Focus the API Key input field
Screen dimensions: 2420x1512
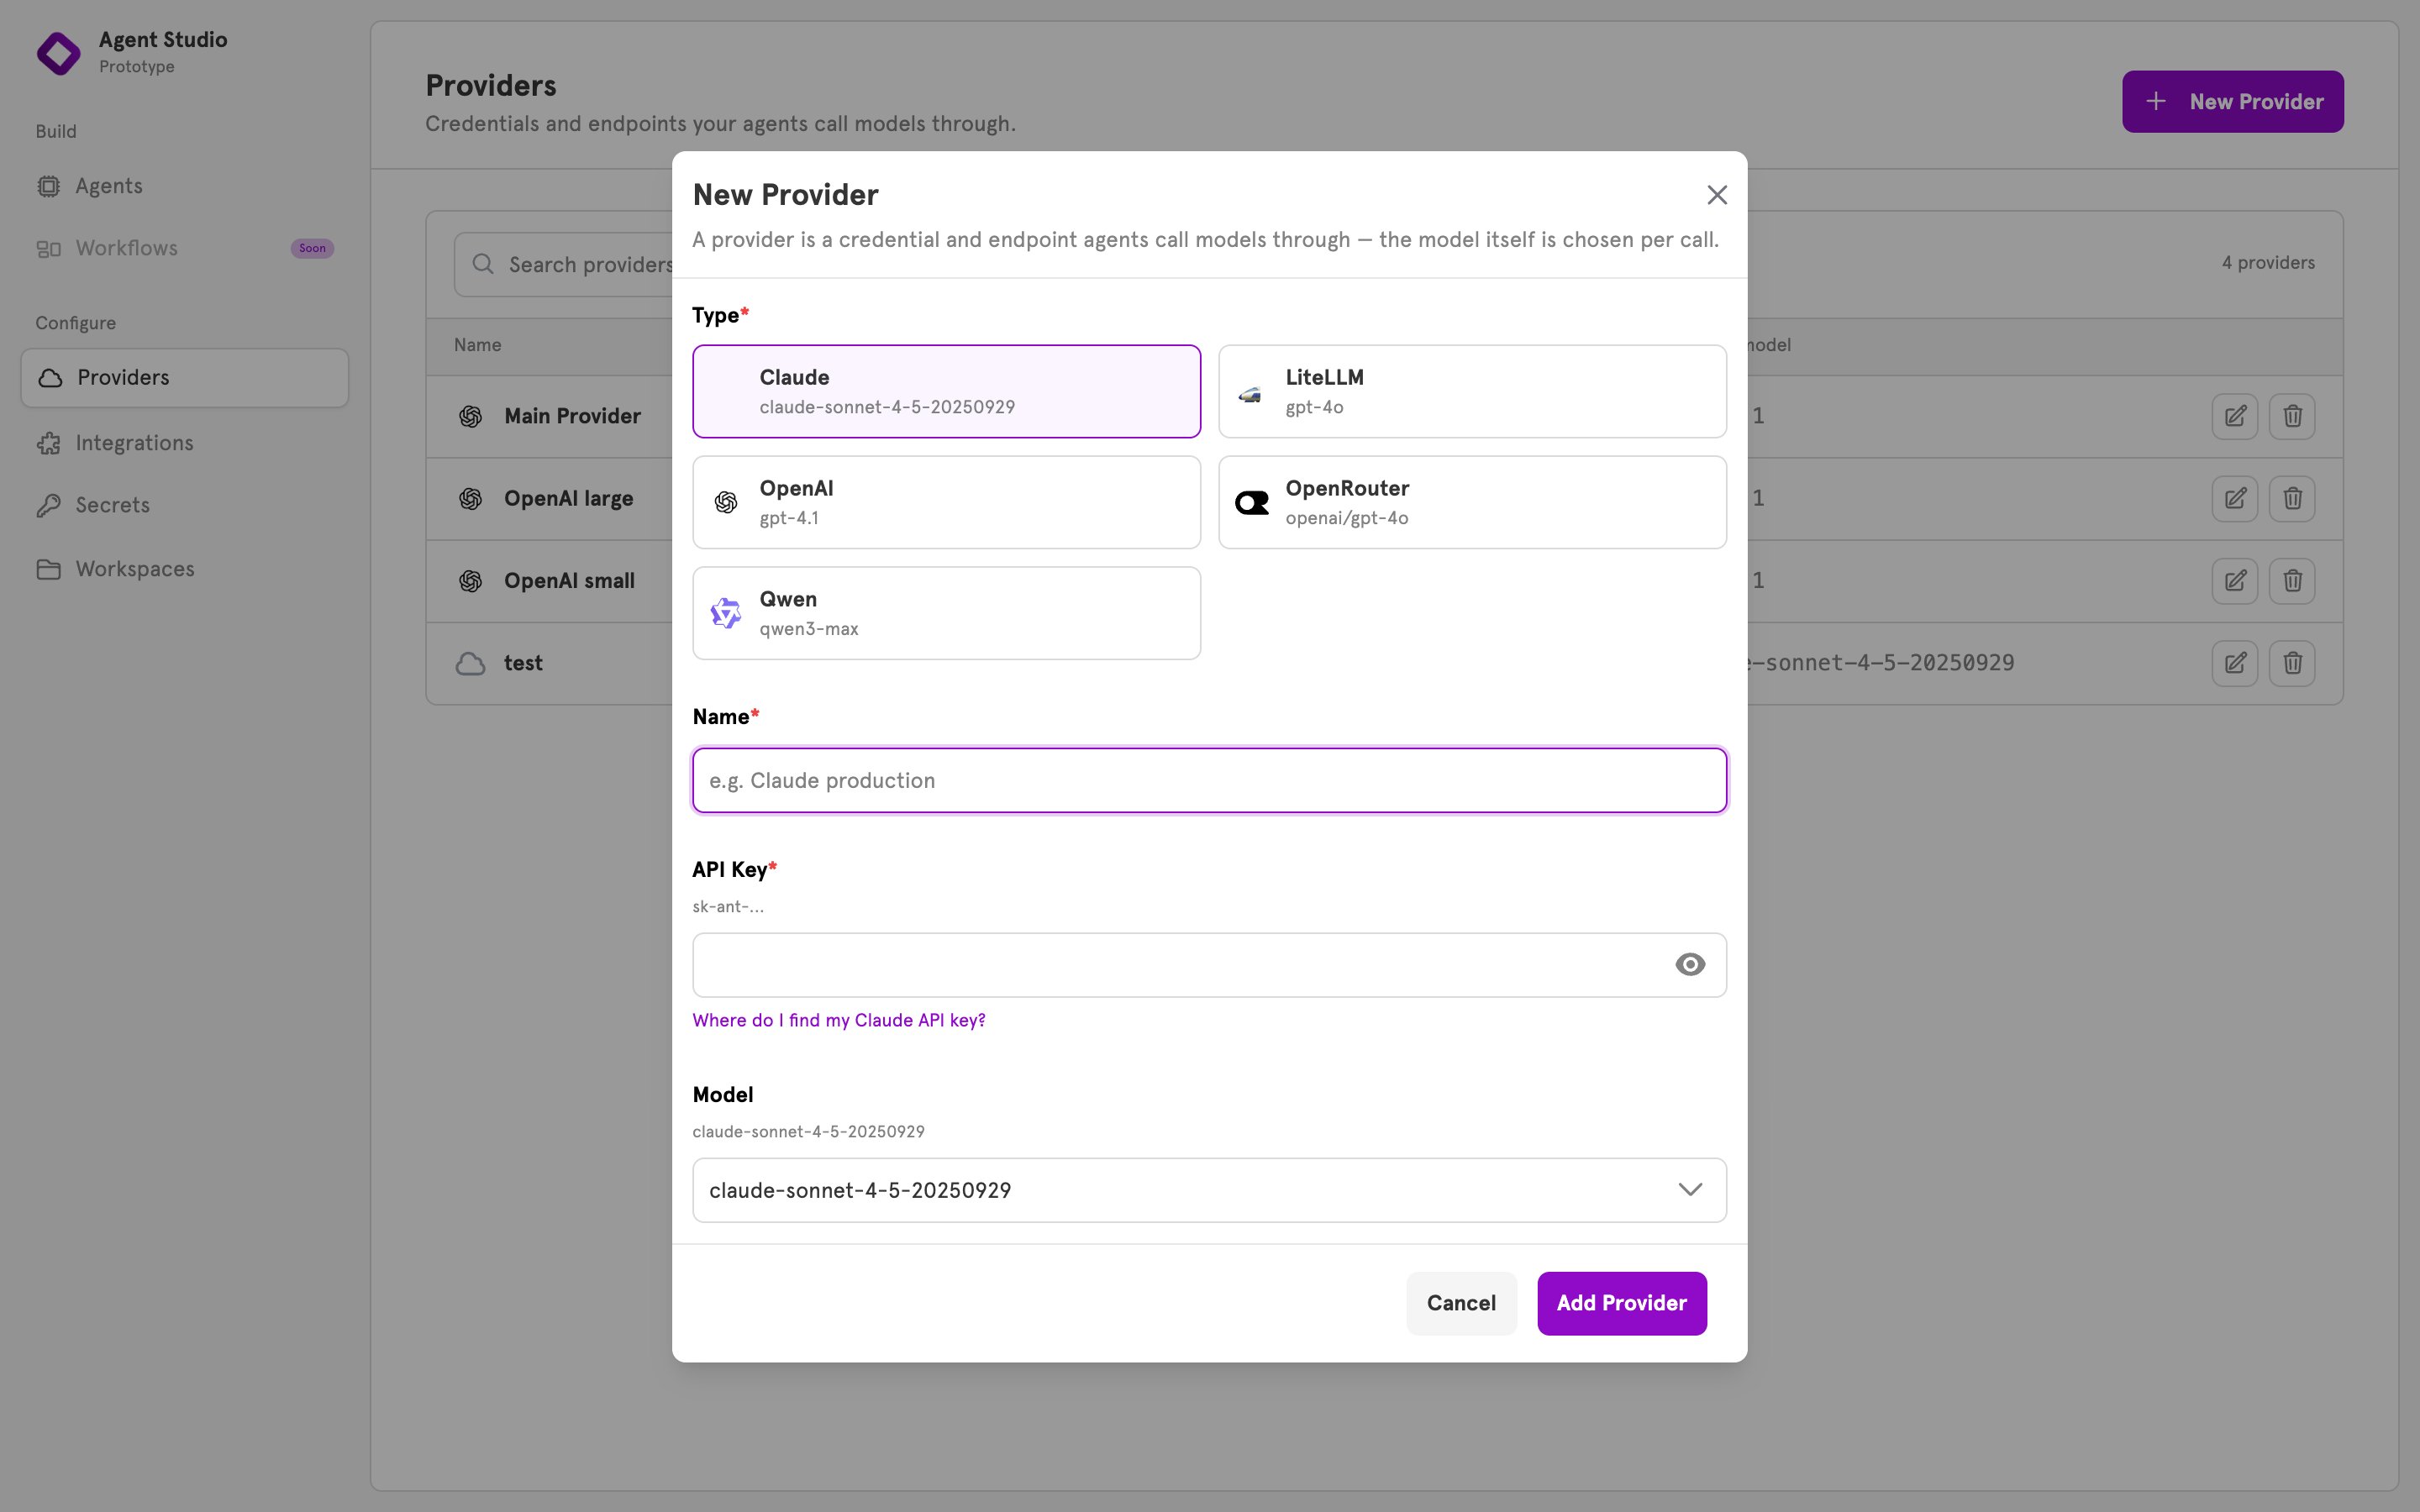[1209, 964]
